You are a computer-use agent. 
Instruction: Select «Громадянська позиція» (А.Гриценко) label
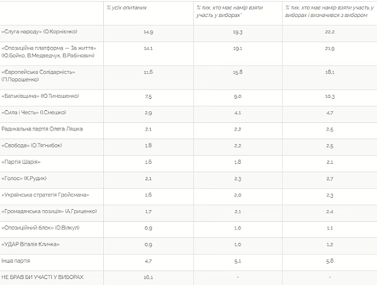click(x=49, y=211)
